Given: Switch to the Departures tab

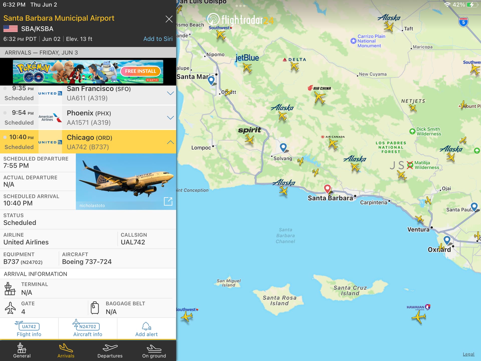Looking at the screenshot, I should click(x=110, y=351).
